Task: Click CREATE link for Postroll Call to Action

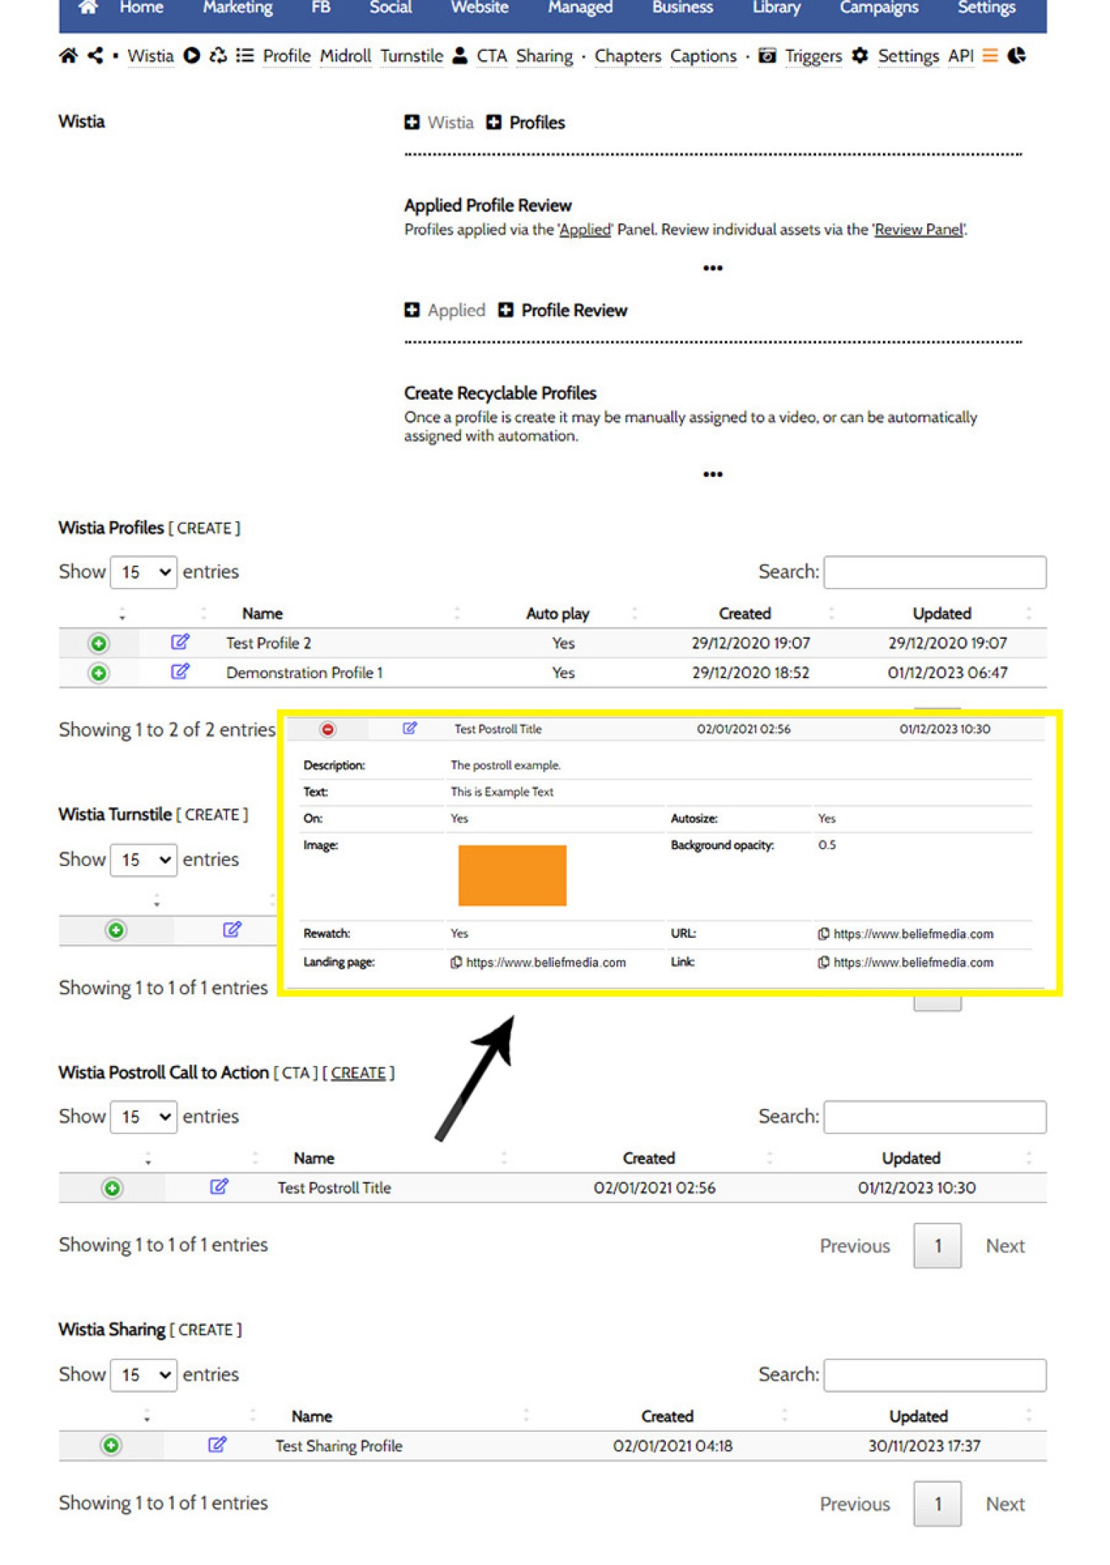Action: pyautogui.click(x=358, y=1073)
